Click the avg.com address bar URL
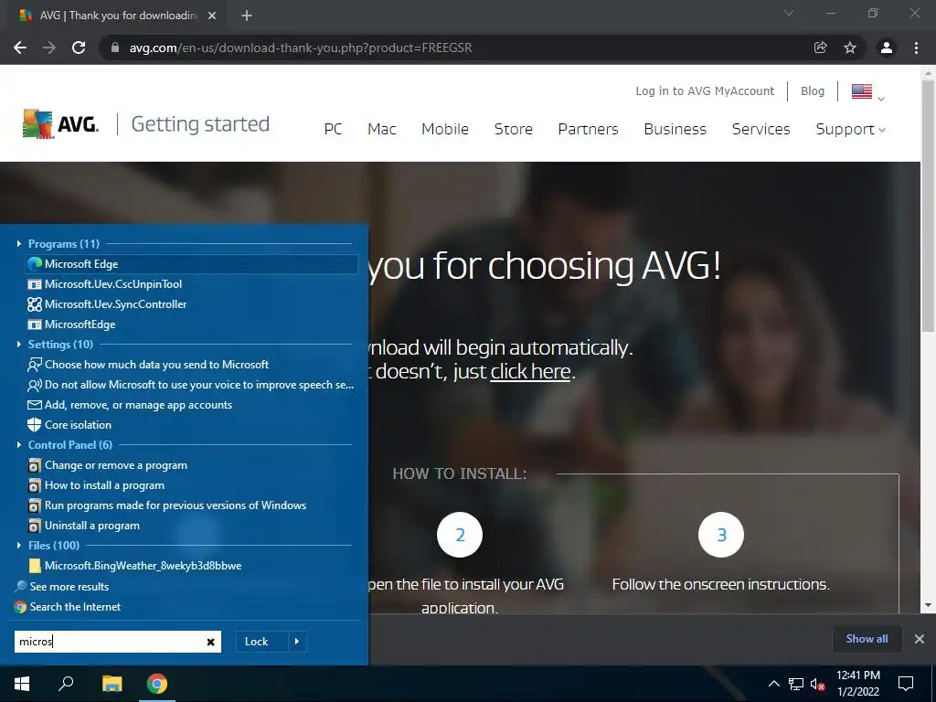 point(300,48)
